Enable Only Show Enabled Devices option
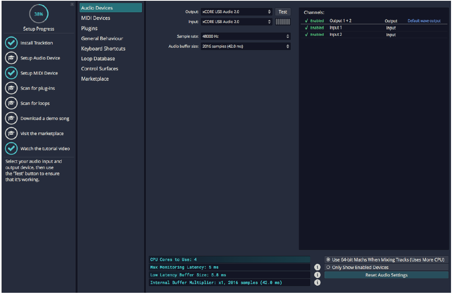Image resolution: width=453 pixels, height=294 pixels. (386, 267)
